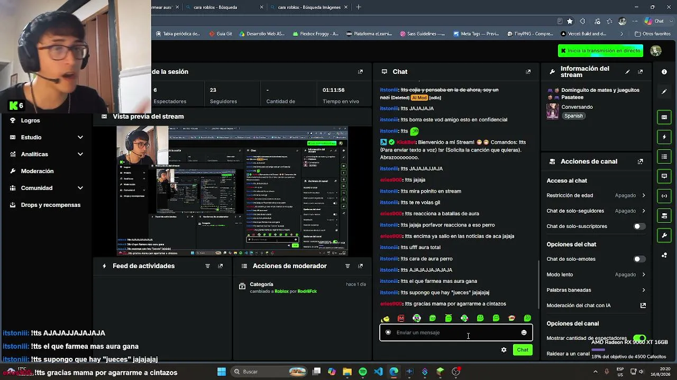Click the favorites star in Edge toolbar
The width and height of the screenshot is (677, 380).
pyautogui.click(x=570, y=21)
